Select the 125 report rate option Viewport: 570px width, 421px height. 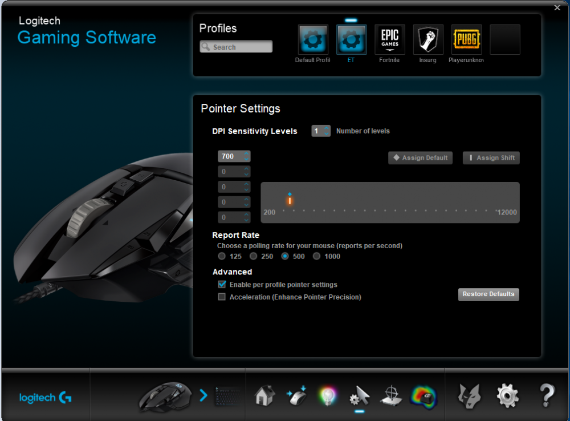222,257
